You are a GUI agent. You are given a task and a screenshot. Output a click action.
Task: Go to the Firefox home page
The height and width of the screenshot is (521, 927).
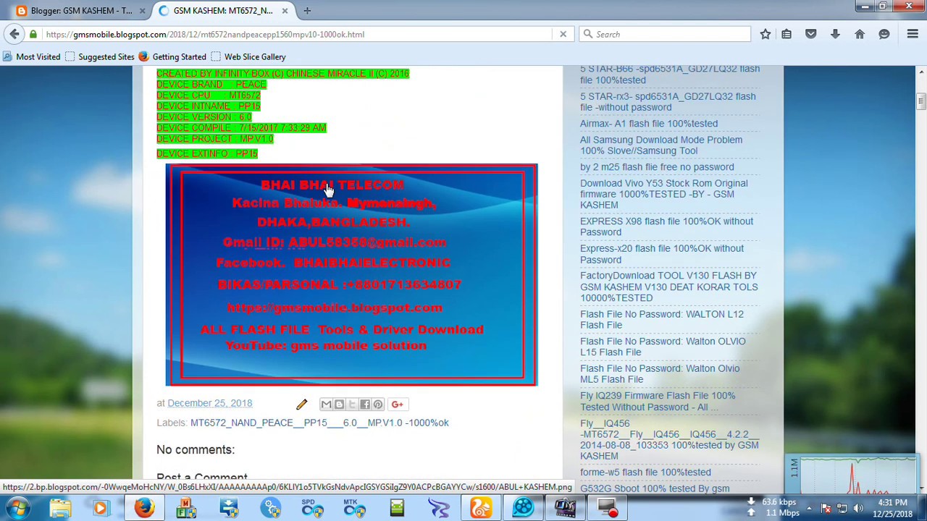click(860, 34)
